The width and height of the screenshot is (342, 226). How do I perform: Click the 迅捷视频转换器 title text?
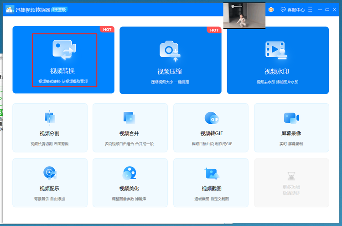coord(33,10)
